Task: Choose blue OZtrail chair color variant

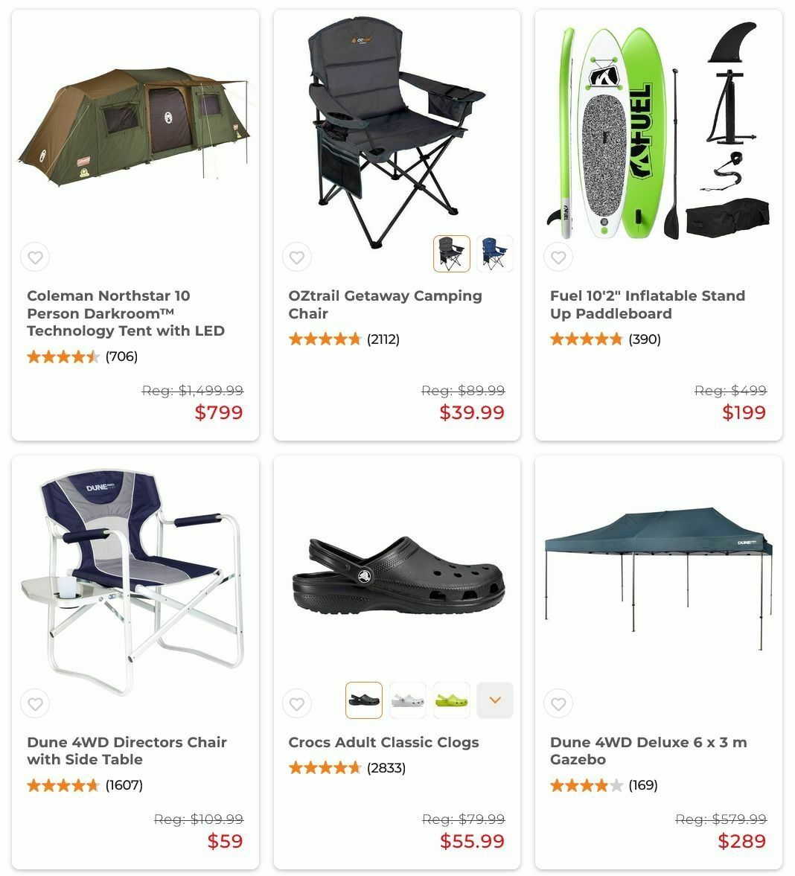Action: (x=495, y=254)
